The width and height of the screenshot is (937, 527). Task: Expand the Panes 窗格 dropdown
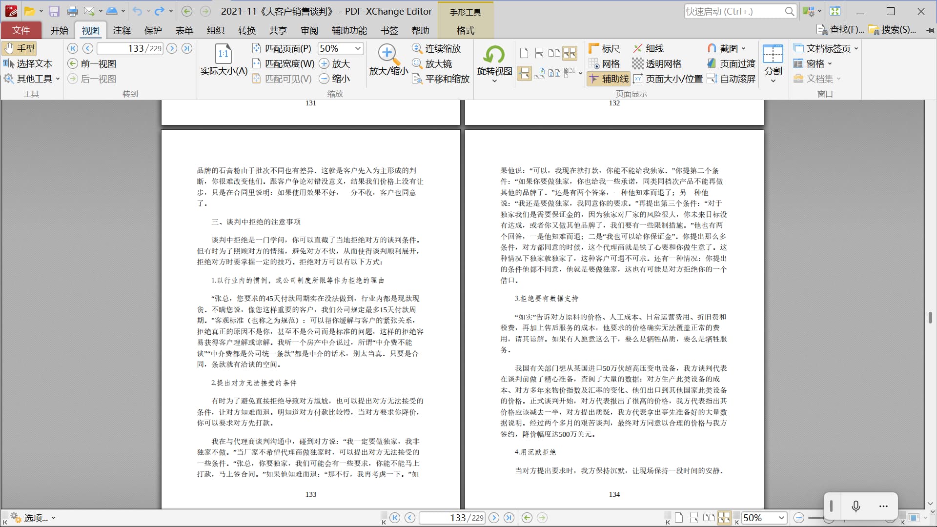(830, 64)
